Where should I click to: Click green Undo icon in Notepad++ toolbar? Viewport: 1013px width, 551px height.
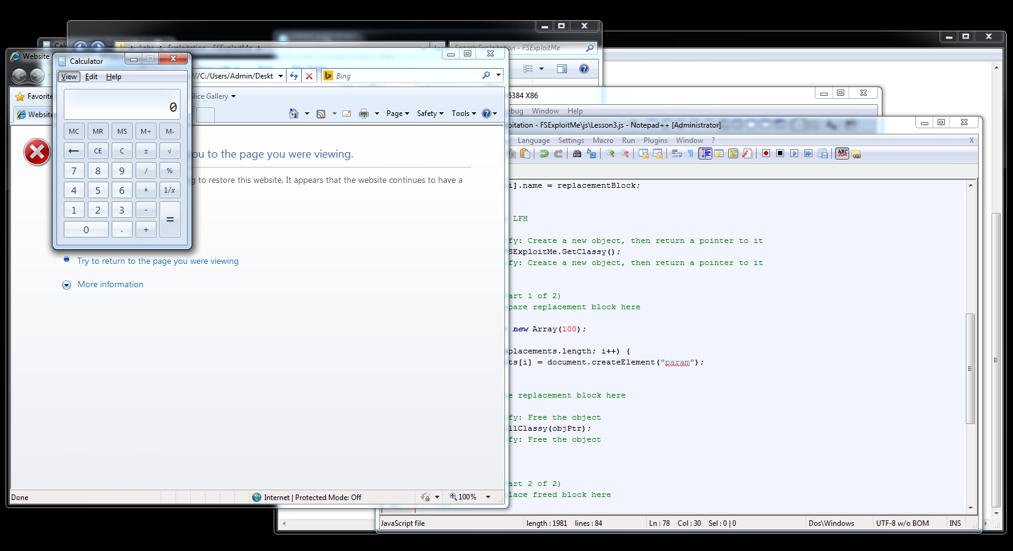click(x=544, y=153)
